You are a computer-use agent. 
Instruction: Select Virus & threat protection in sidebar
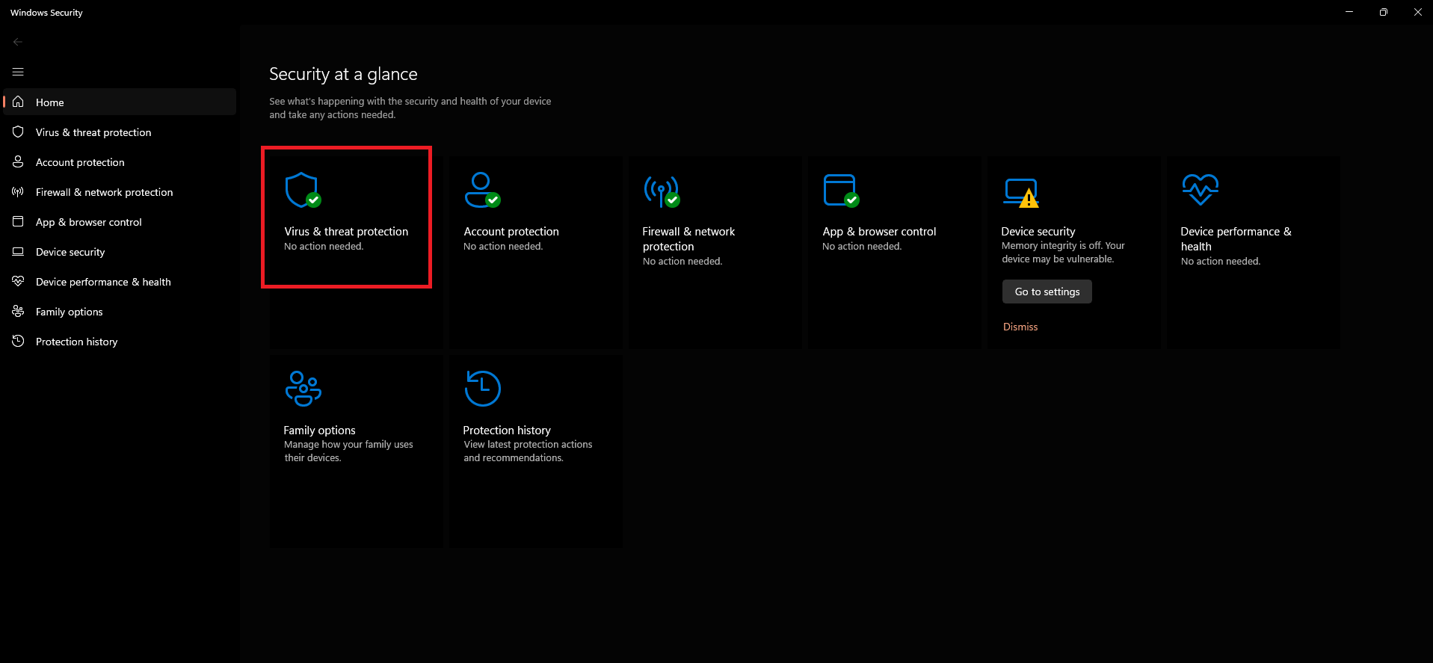point(93,132)
